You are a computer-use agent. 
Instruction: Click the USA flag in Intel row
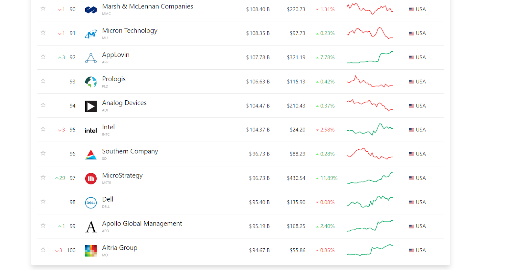[411, 130]
